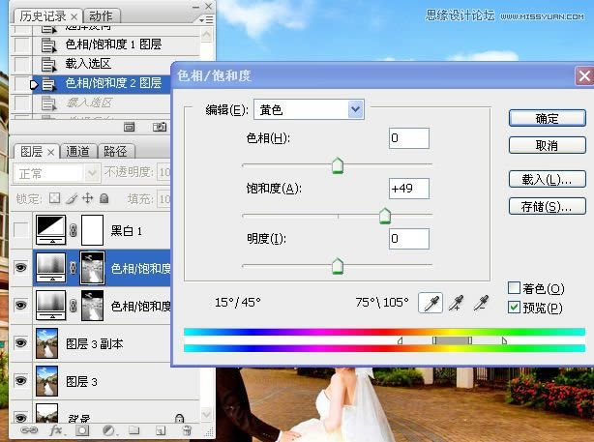Pick the subtract-from-sample eyedropper (minus)

481,304
